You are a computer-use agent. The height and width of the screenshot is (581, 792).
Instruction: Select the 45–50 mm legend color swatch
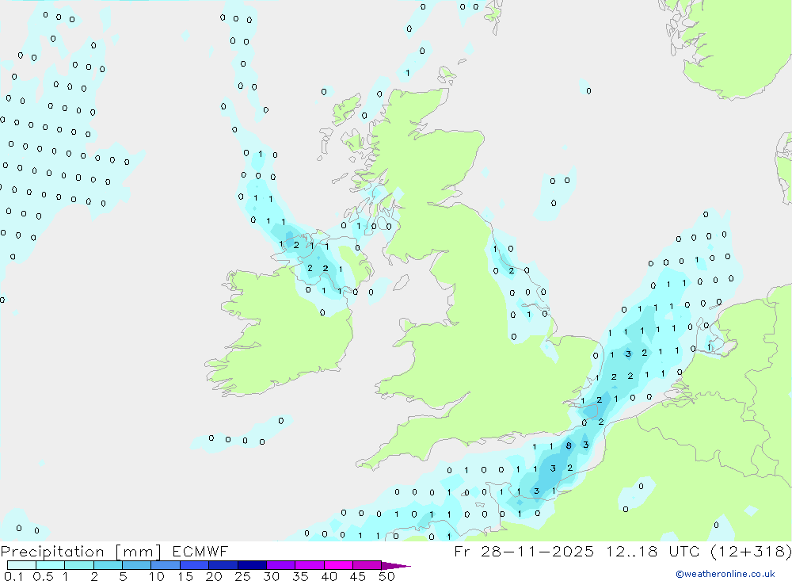click(x=367, y=565)
